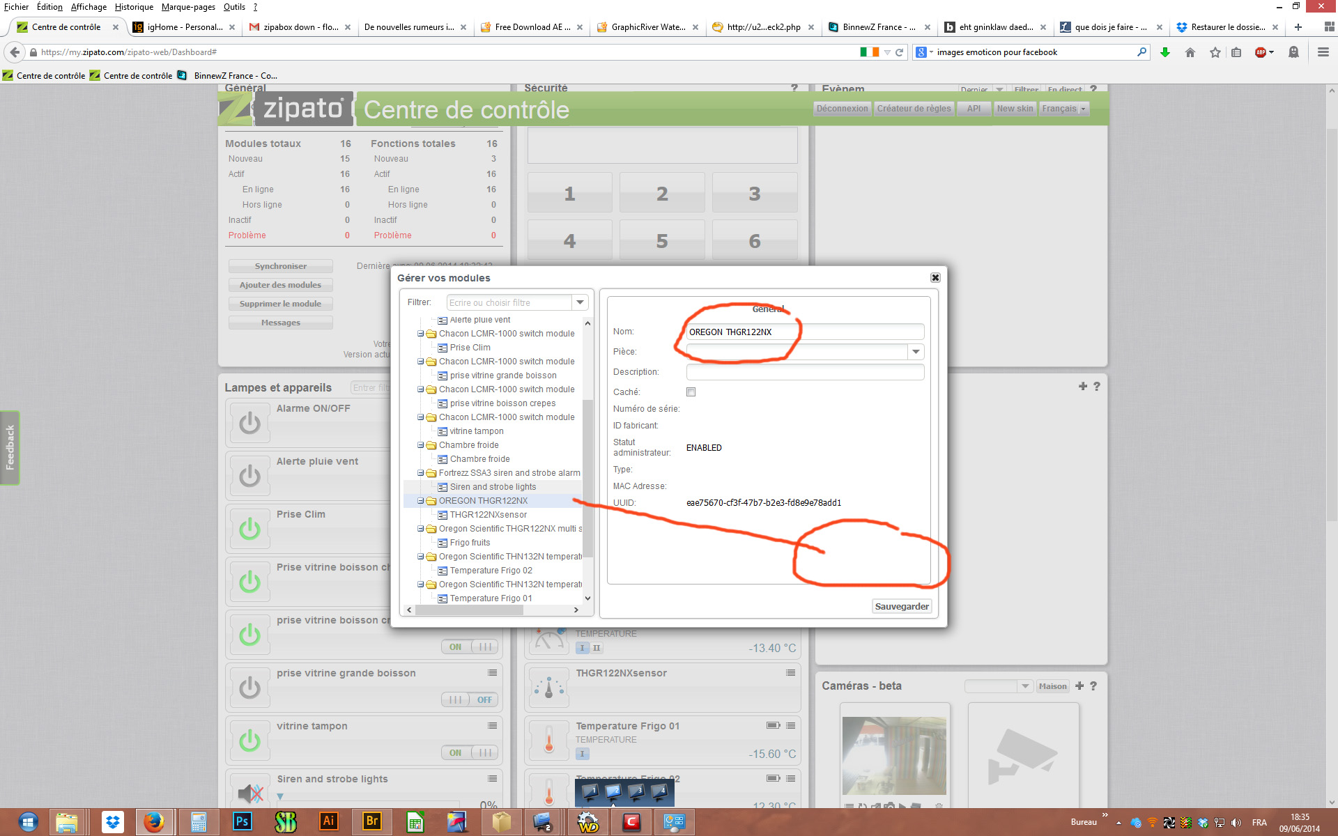Toggle the Caché checkbox
This screenshot has height=836, width=1338.
pyautogui.click(x=691, y=392)
